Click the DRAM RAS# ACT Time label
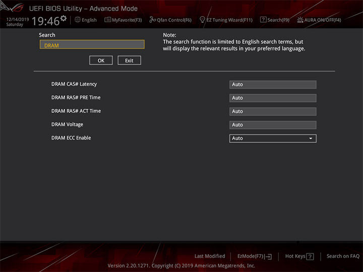Viewport: 363px width, 272px height. click(x=76, y=111)
